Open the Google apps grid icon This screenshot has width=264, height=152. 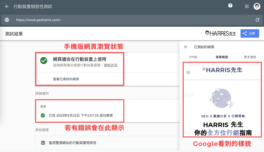point(247,6)
